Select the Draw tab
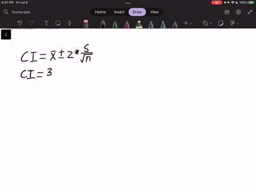This screenshot has height=192, width=256. click(137, 12)
